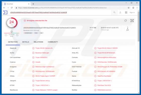Image resolution: width=141 pixels, height=95 pixels.
Task: Switch to the COMMUNITY tab
Action: (x=53, y=42)
